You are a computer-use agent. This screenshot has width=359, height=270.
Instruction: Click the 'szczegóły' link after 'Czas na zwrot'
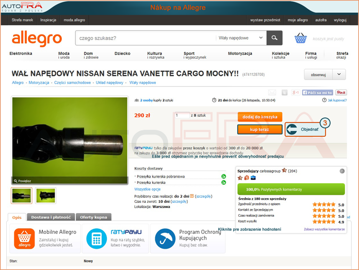pos(179,201)
